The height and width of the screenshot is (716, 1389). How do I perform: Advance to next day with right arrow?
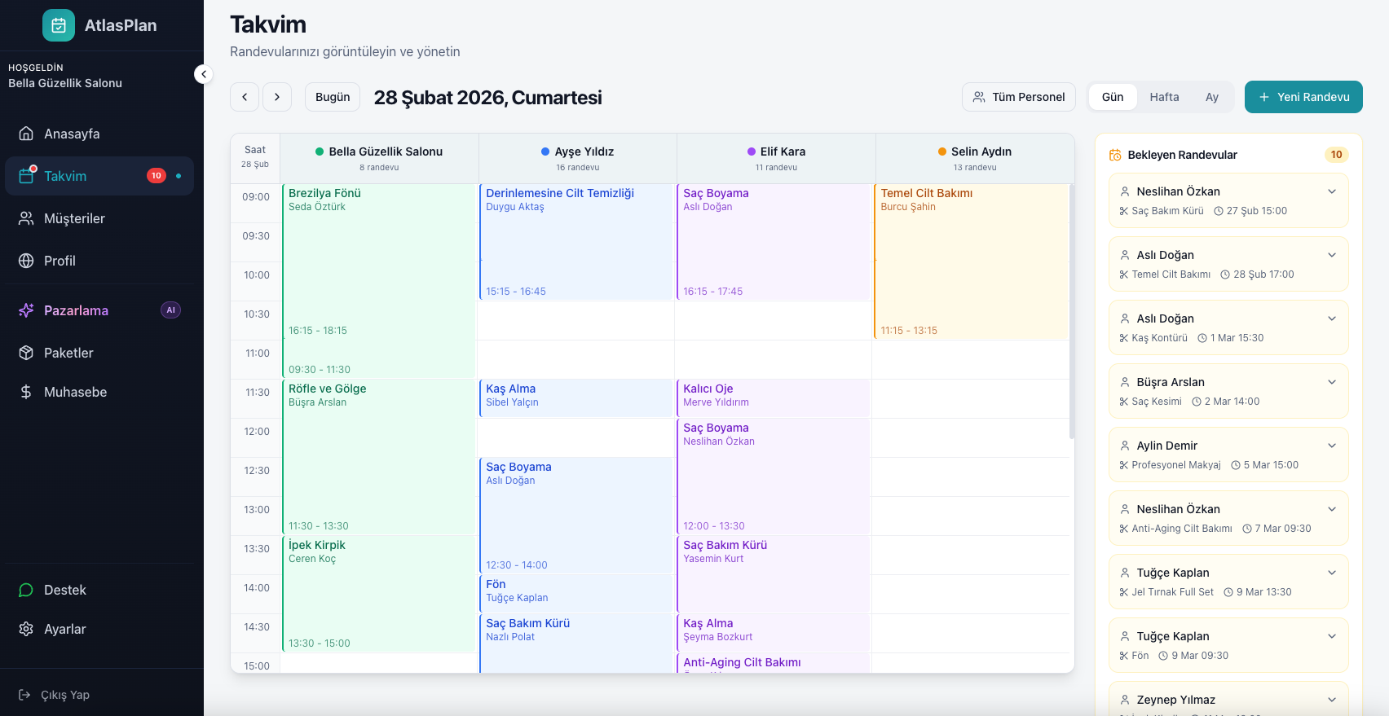pos(277,97)
